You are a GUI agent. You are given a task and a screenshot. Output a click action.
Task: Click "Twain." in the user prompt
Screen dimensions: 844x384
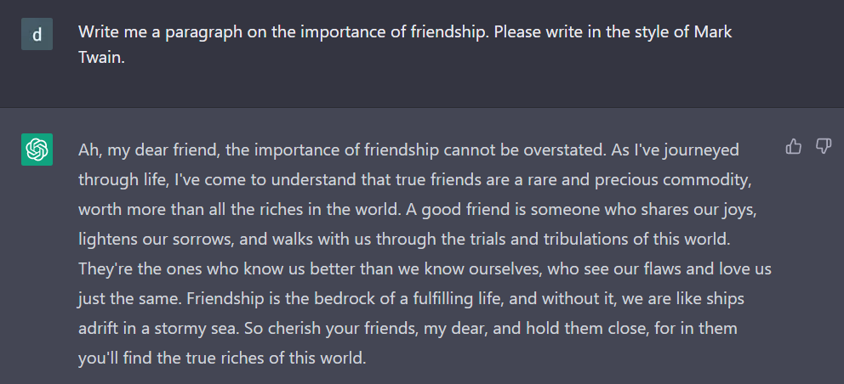tap(101, 58)
